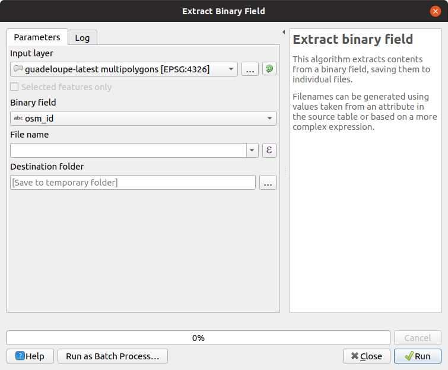Open the expression editor epsilon button
This screenshot has height=370, width=448.
click(x=269, y=150)
